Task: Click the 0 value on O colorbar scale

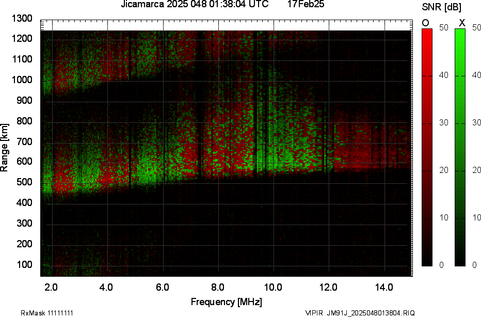Action: 441,265
